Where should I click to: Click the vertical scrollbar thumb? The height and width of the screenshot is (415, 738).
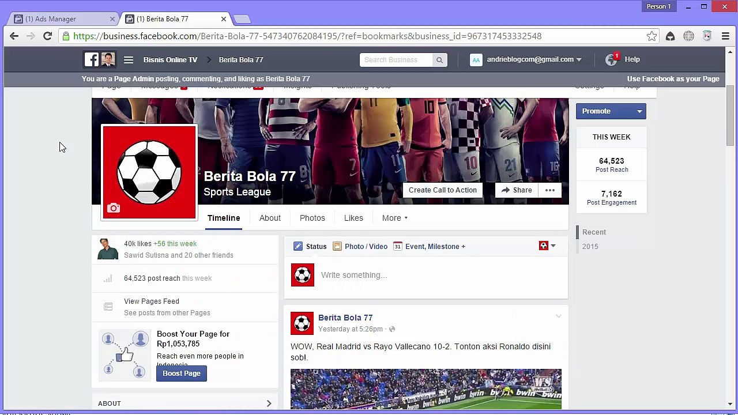point(730,115)
